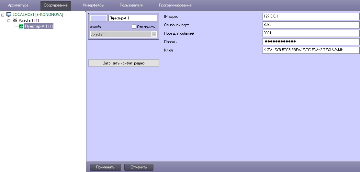Screen dimensions: 360x172
Task: Open the Программирование tab
Action: (x=175, y=5)
